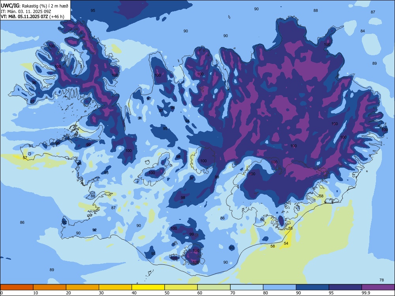Click the legend tick label '40'

(134, 293)
